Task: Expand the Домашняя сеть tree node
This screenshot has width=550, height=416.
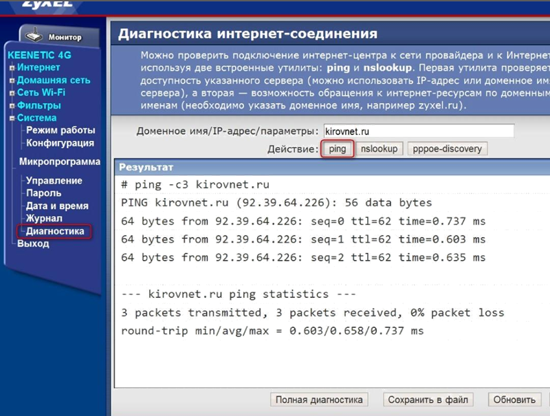Action: click(x=12, y=80)
